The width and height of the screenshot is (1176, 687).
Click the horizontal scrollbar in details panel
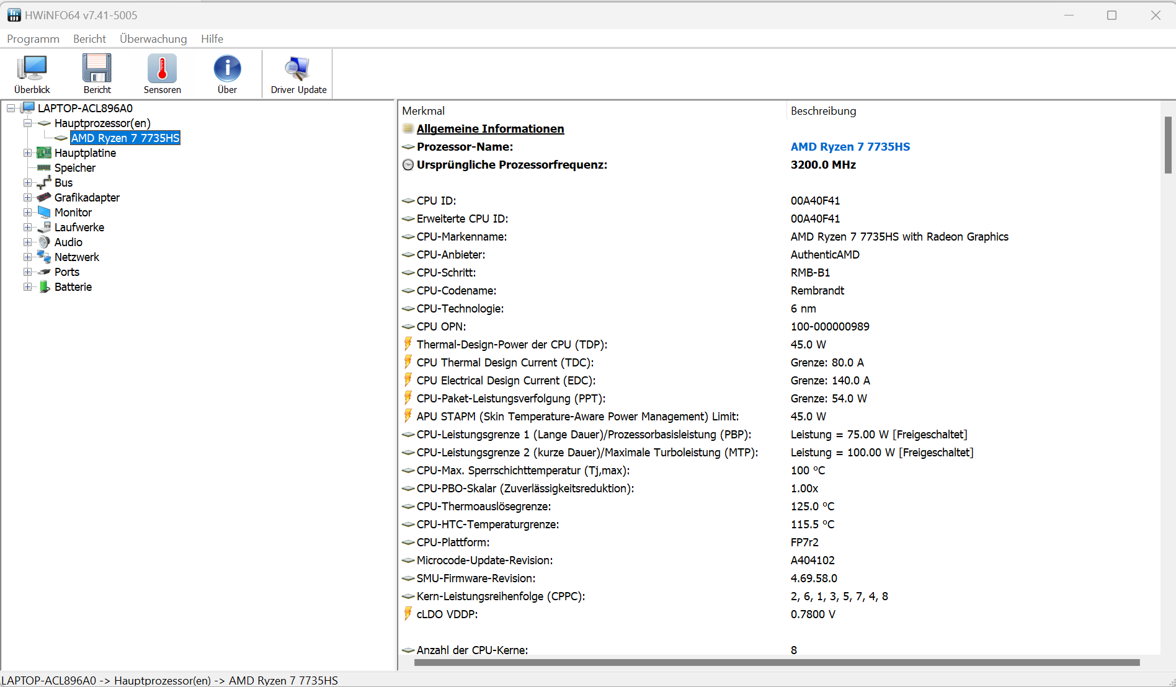777,662
